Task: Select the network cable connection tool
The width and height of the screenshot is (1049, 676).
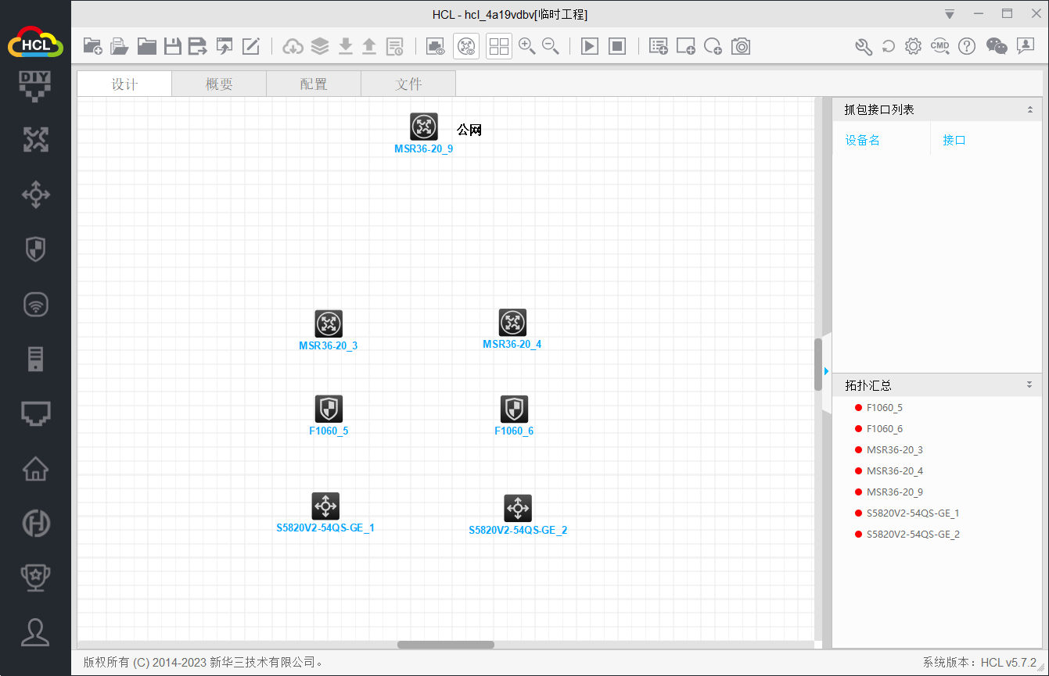Action: pyautogui.click(x=35, y=413)
